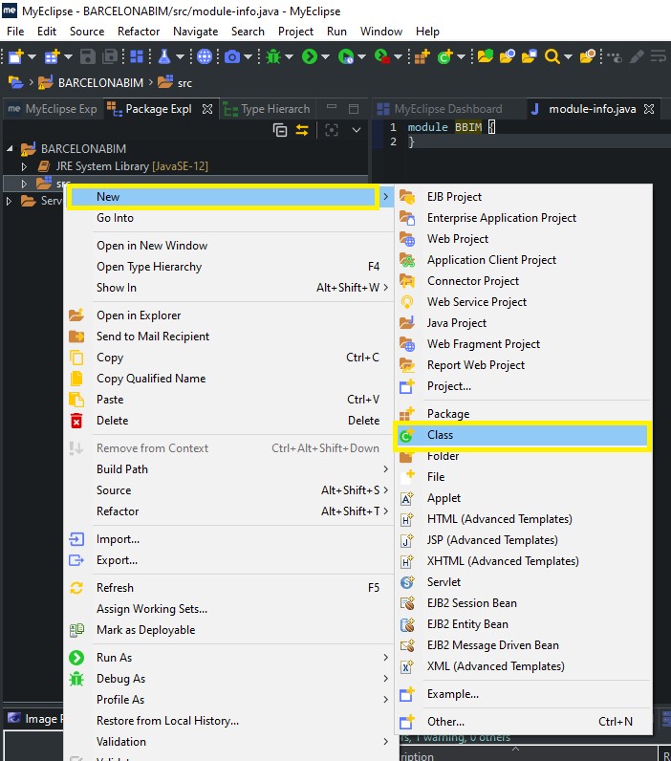
Task: Click the globe browser icon in toolbar
Action: tap(204, 56)
